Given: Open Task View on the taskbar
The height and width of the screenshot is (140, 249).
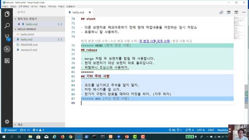Looking at the screenshot, I should click(19, 136).
